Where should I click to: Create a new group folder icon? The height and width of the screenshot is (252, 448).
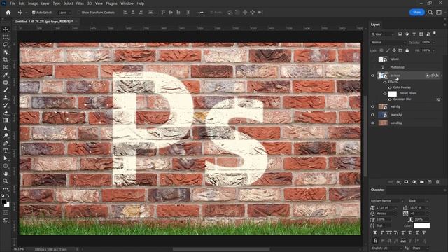[x=422, y=182]
